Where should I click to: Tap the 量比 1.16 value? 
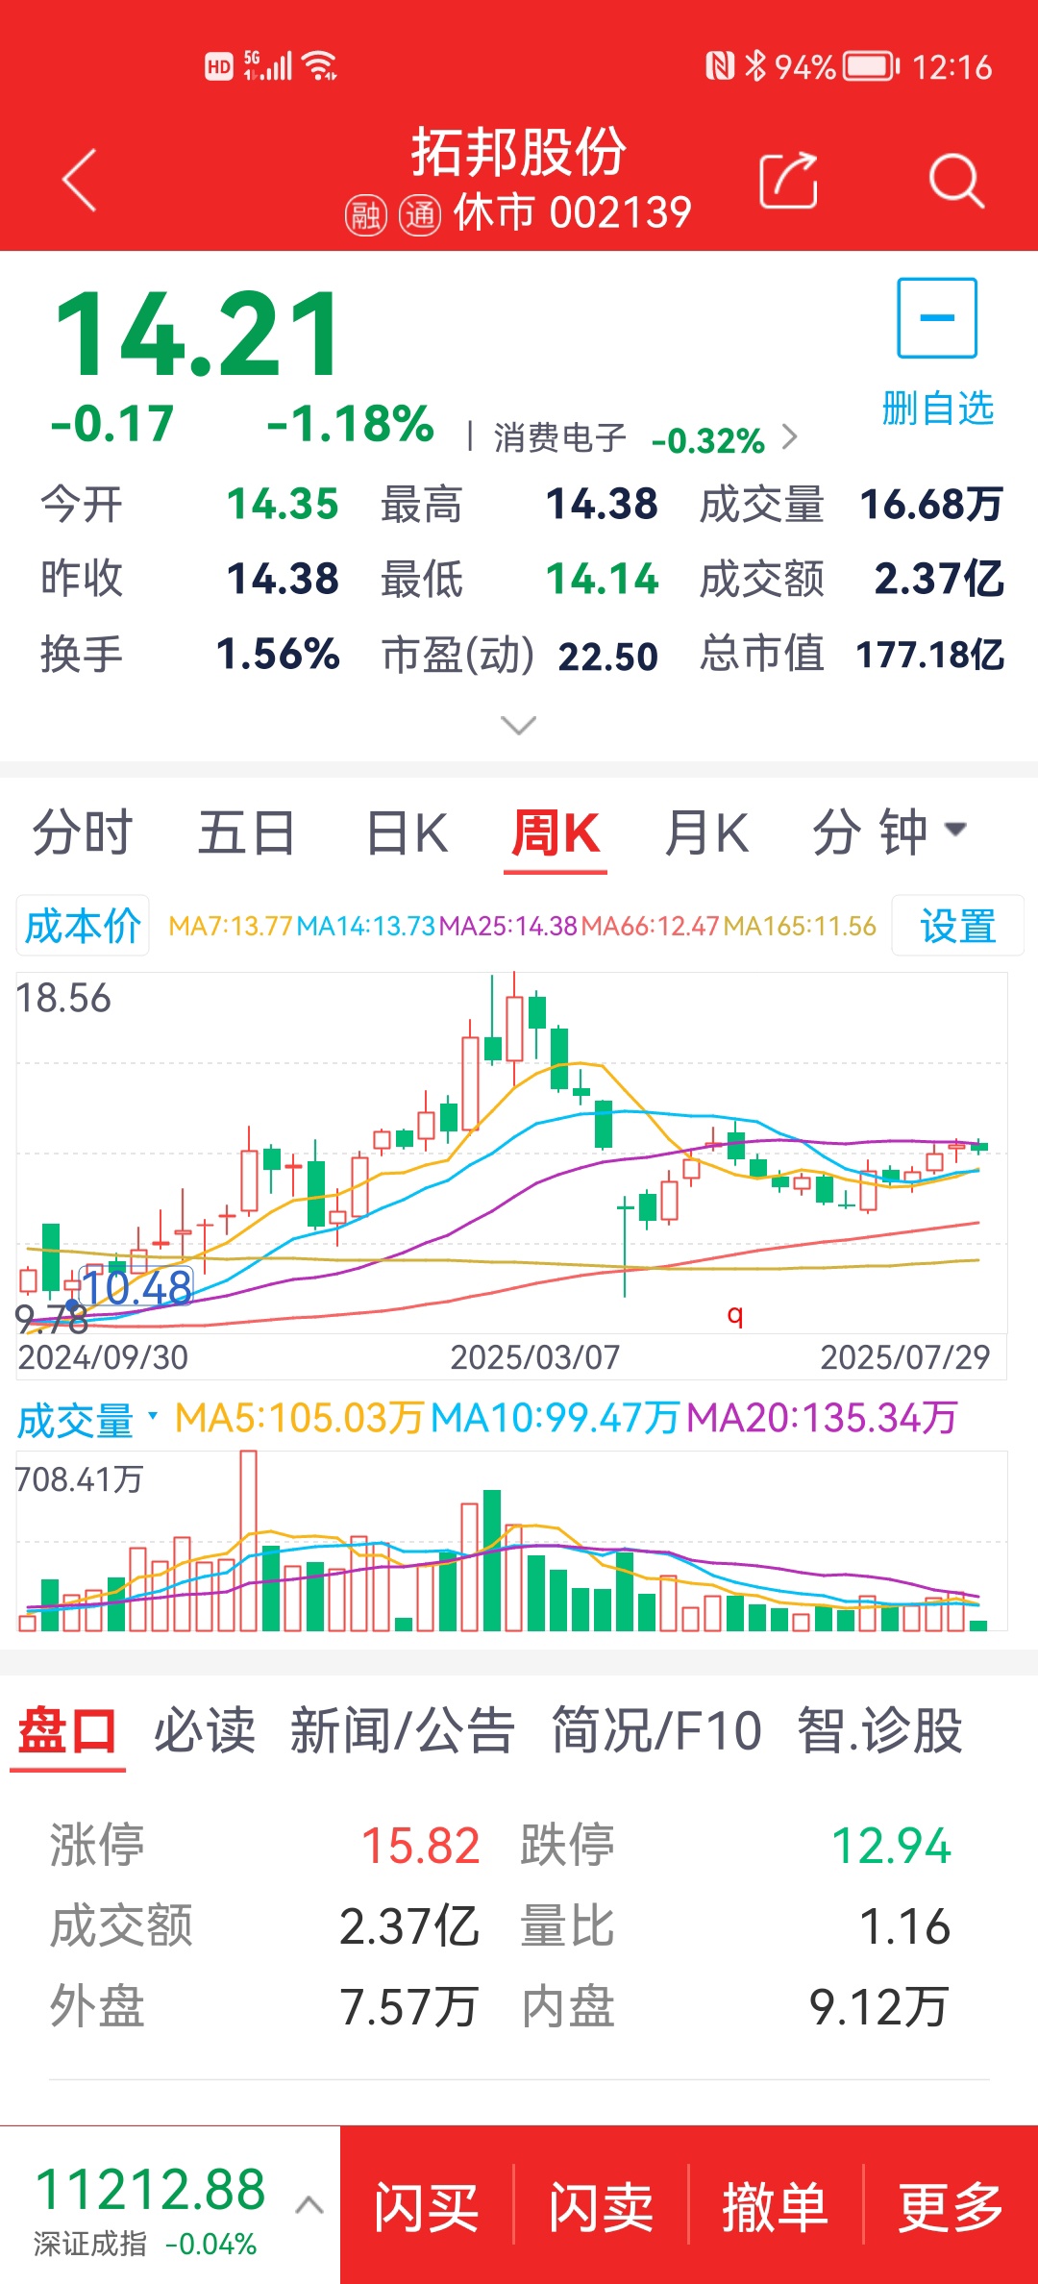904,1926
